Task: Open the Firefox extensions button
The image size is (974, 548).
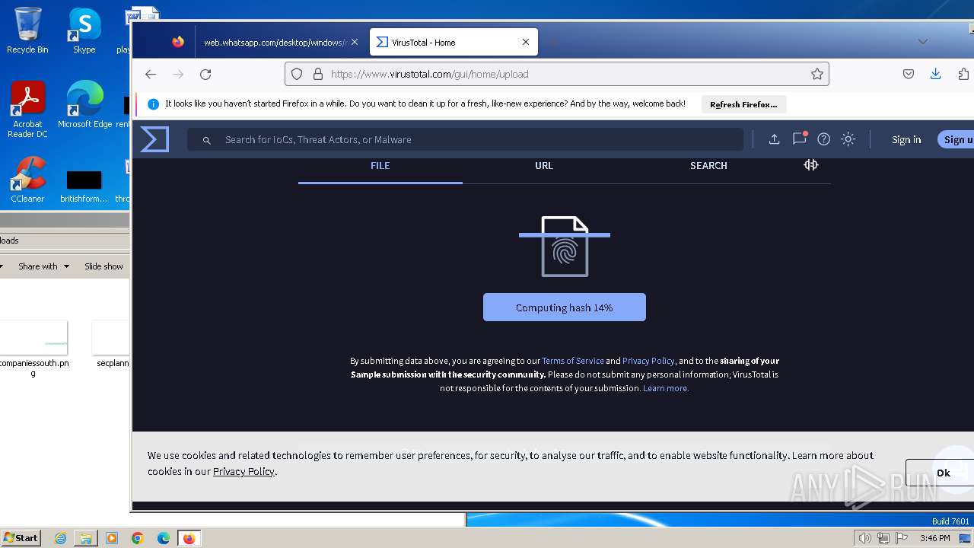Action: point(963,74)
